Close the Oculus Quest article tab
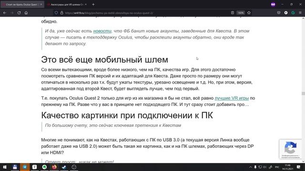305x171 pixels. click(41, 4)
